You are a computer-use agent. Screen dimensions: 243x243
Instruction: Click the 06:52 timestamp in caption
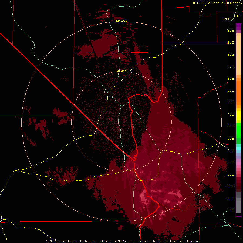tap(193, 241)
